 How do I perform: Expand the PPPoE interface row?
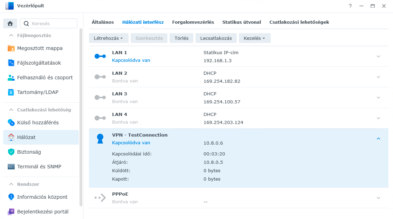[378, 198]
